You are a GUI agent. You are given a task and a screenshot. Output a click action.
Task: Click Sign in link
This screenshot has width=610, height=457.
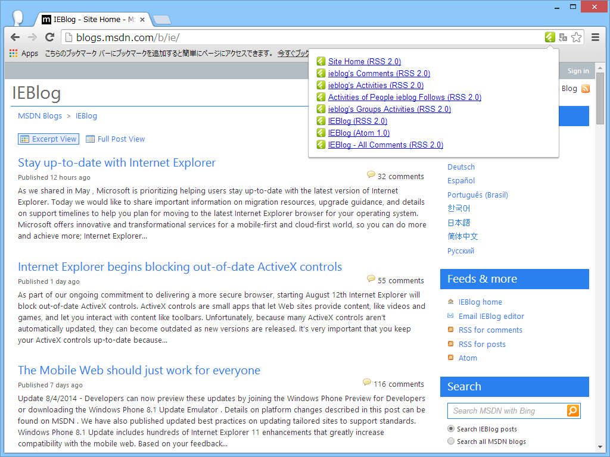pos(578,71)
